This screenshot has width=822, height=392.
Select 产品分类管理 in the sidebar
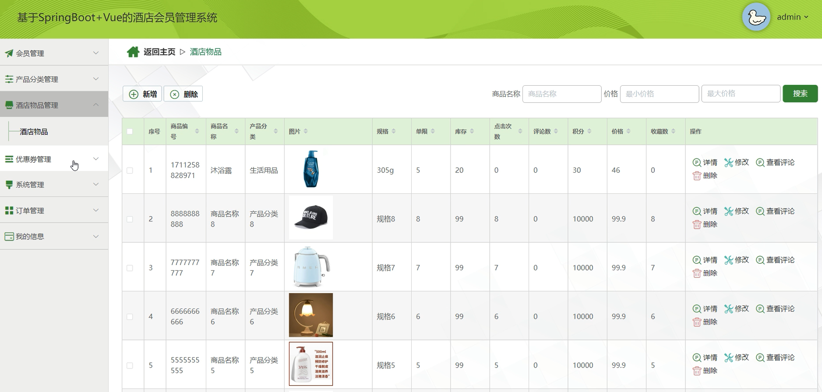(x=54, y=79)
